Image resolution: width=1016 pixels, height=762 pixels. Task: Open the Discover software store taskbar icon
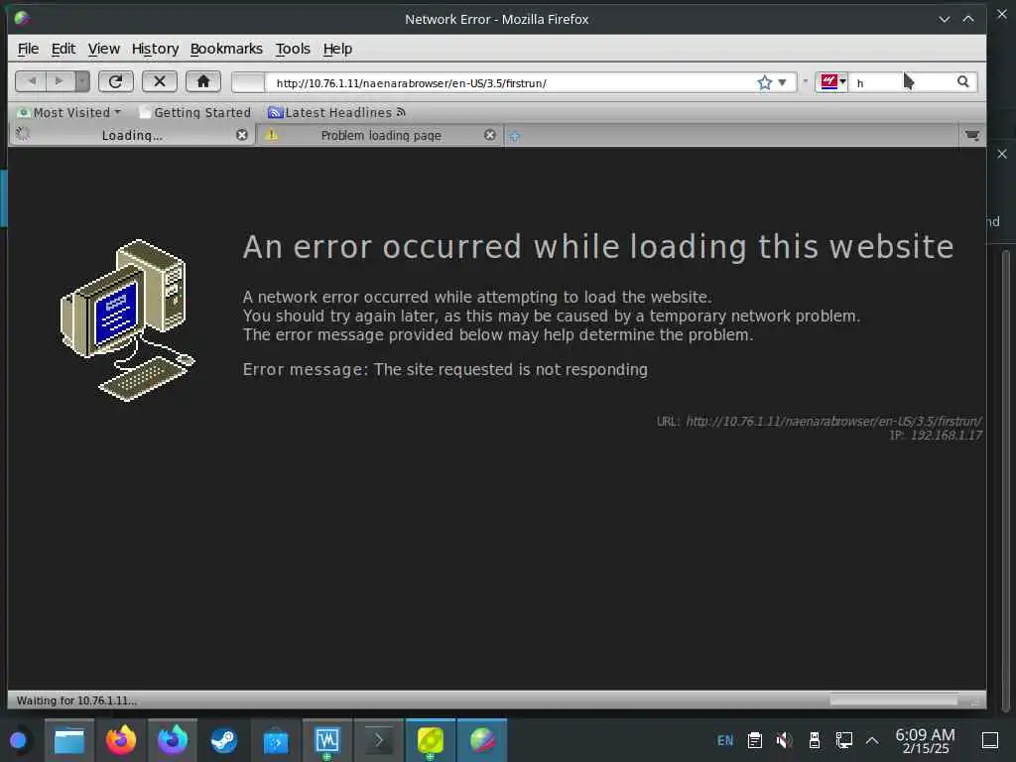(276, 740)
